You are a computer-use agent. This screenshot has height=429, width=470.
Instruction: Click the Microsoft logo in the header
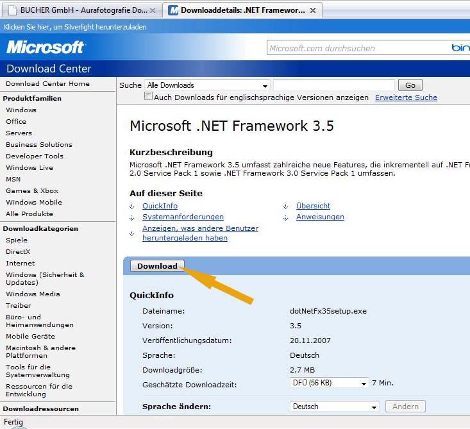[x=46, y=47]
